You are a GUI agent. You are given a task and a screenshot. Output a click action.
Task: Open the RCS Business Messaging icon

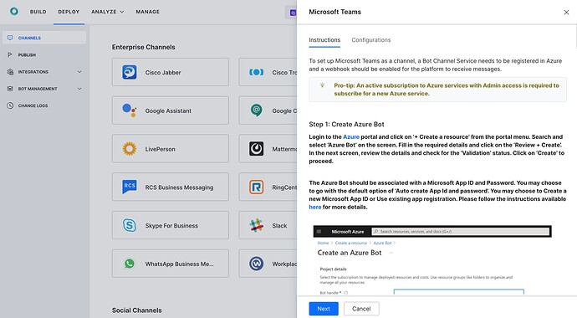coord(129,187)
